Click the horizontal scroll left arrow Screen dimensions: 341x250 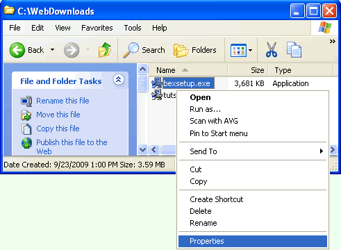154,149
